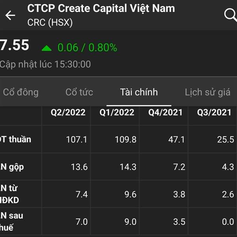Tap the green up-triangle price indicator

click(x=47, y=48)
